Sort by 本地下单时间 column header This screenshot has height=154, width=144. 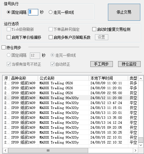[109, 78]
